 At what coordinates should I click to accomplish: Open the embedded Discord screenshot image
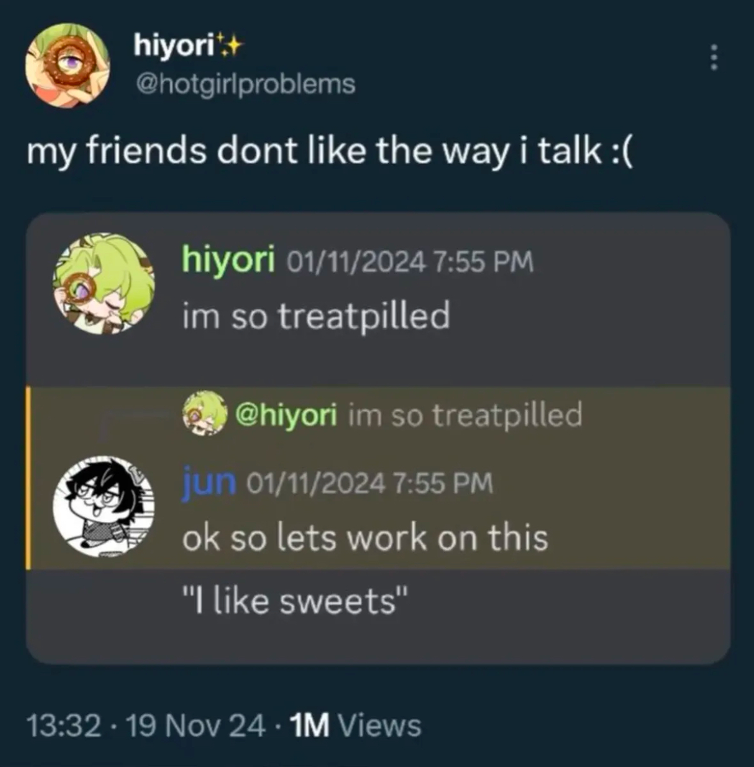[378, 438]
